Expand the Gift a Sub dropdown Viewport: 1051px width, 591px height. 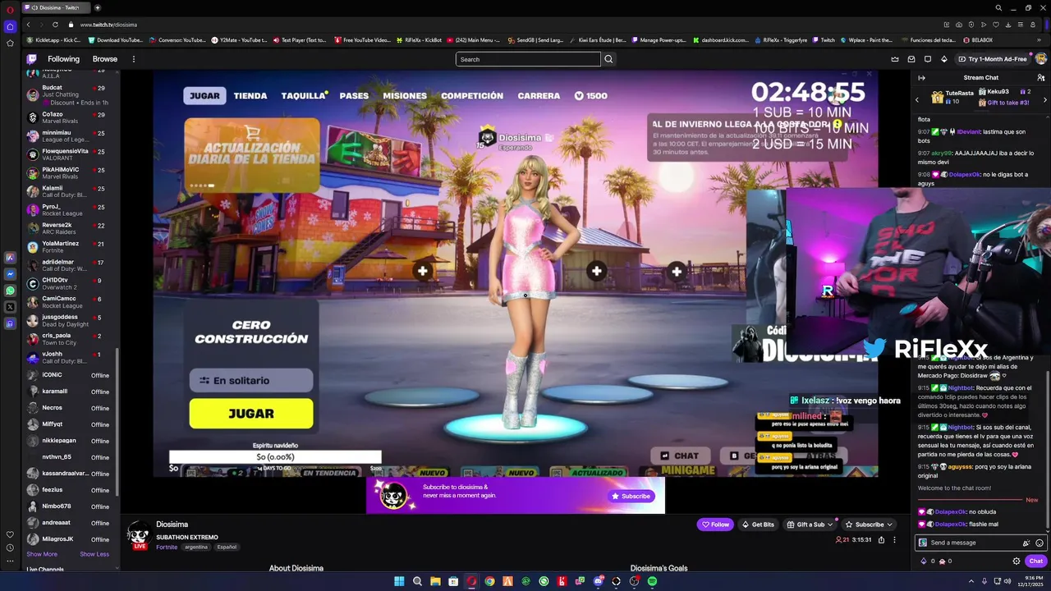[x=830, y=525]
